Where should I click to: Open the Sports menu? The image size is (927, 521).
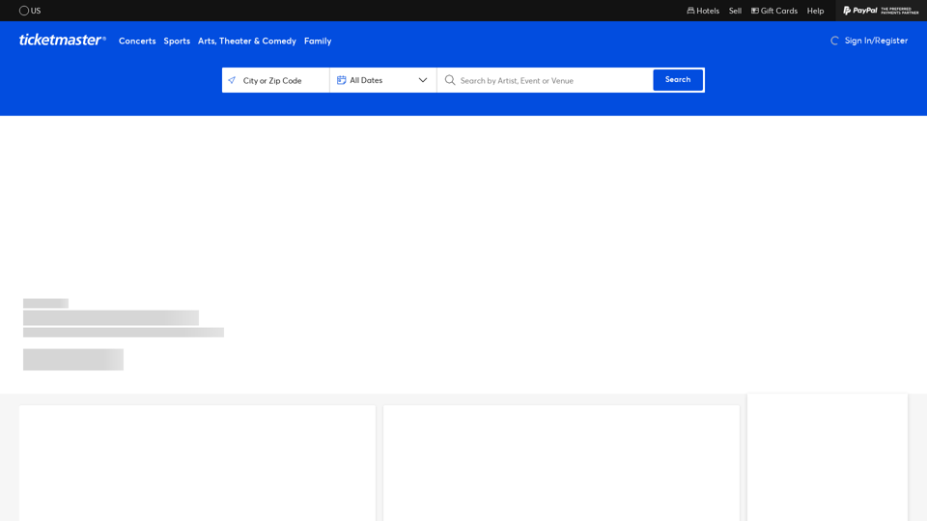pos(177,41)
